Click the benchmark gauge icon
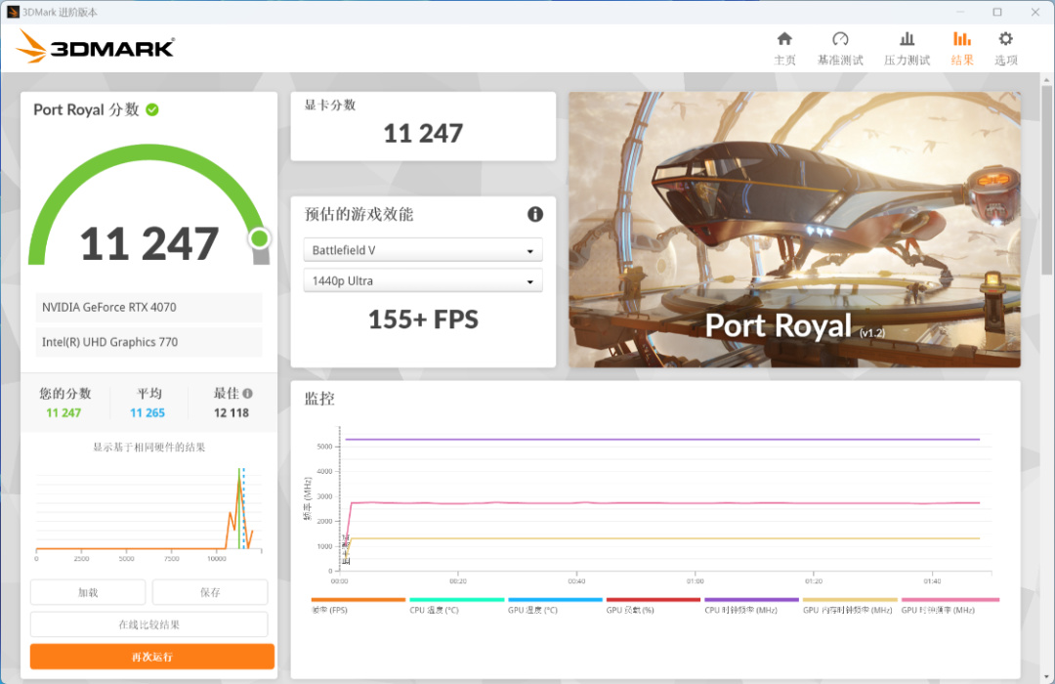Image resolution: width=1055 pixels, height=684 pixels. 840,38
